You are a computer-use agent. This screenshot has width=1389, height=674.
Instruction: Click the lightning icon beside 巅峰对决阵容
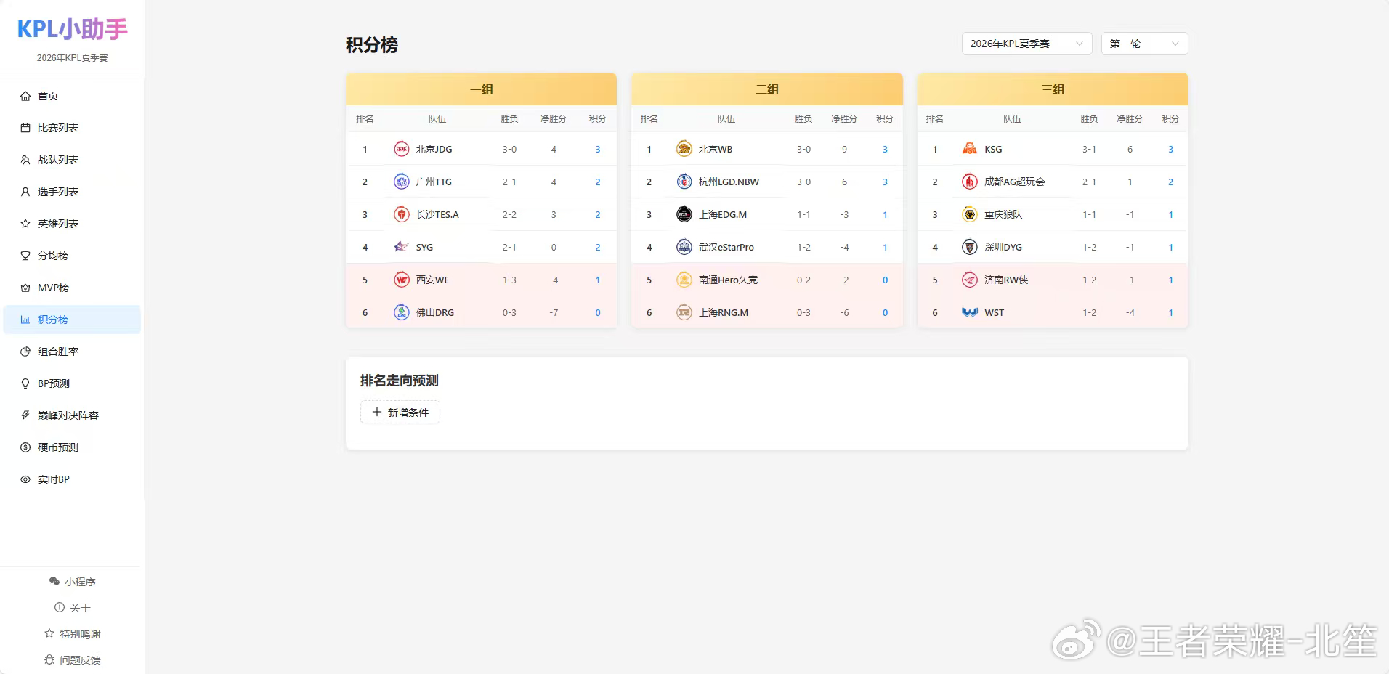click(25, 415)
